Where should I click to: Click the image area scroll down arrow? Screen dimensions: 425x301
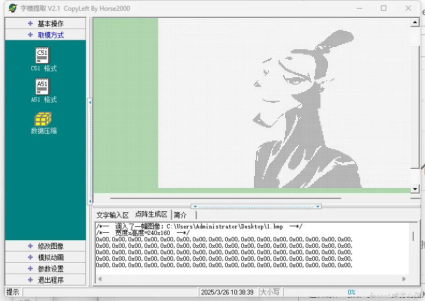pyautogui.click(x=415, y=189)
